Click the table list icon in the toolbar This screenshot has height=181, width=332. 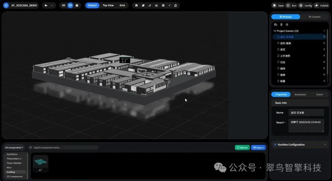(163, 6)
